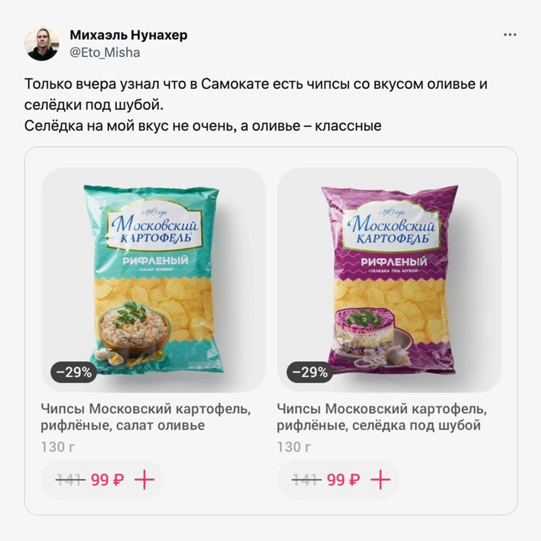Image resolution: width=541 pixels, height=541 pixels.
Task: Open the @Eto_Misha handle link
Action: tap(105, 53)
